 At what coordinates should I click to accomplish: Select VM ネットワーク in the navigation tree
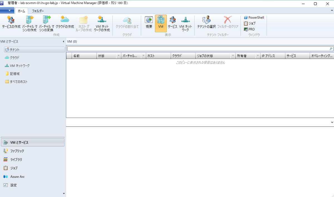pos(17,66)
